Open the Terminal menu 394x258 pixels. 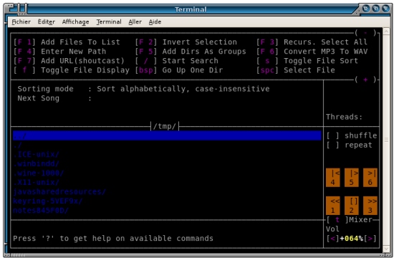(109, 22)
